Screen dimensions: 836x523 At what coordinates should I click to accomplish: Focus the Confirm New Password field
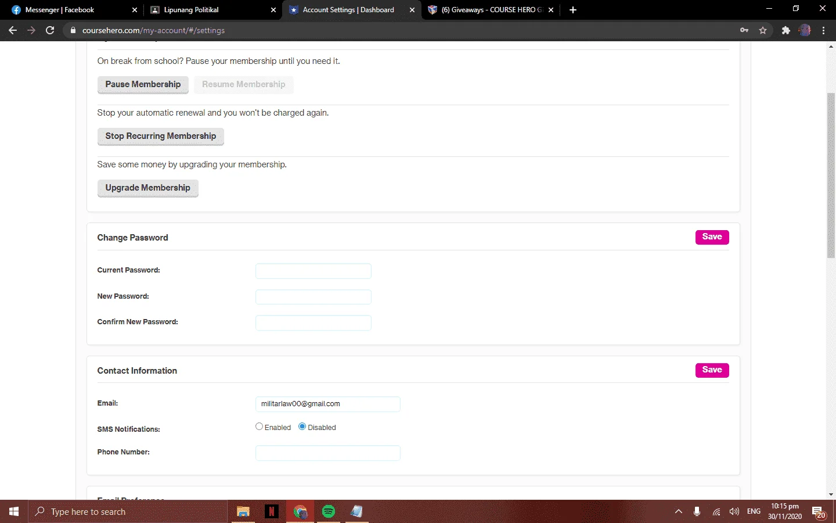pos(313,323)
